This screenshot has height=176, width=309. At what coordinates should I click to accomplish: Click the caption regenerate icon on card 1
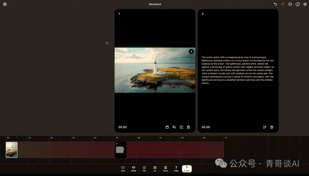(181, 127)
